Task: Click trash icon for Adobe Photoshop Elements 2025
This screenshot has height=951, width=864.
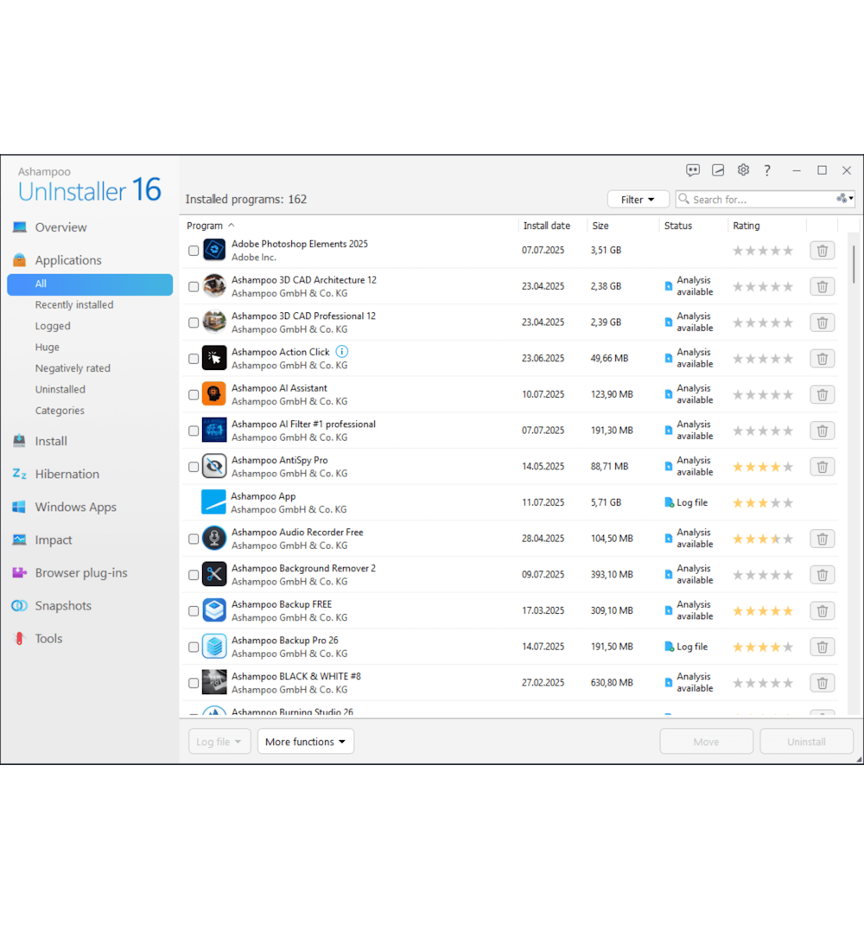Action: [822, 251]
